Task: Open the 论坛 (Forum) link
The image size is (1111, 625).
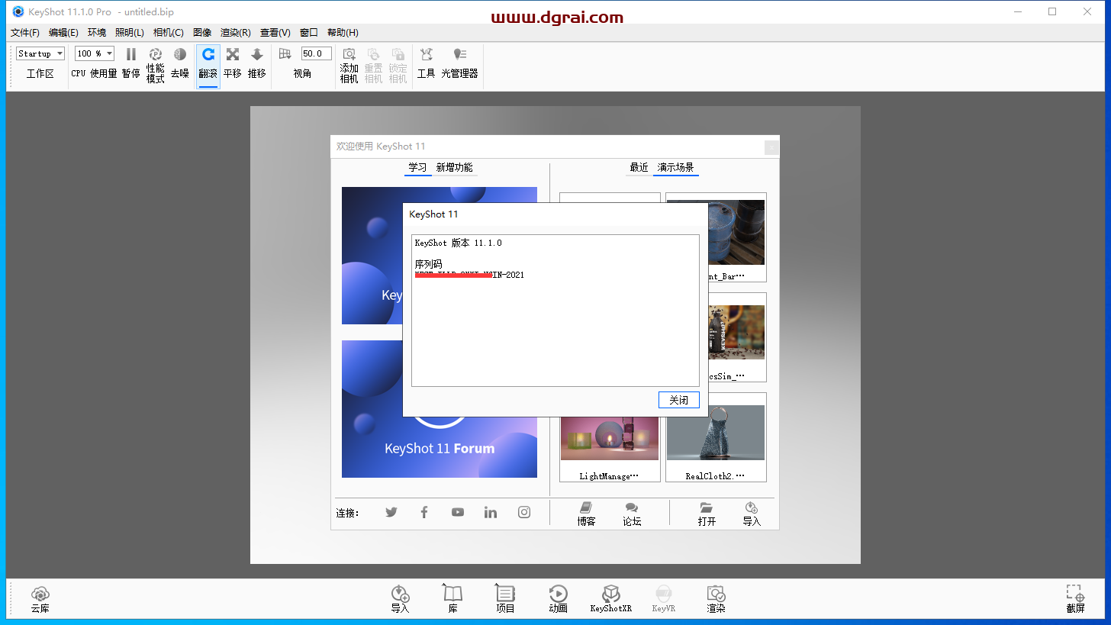Action: coord(631,514)
